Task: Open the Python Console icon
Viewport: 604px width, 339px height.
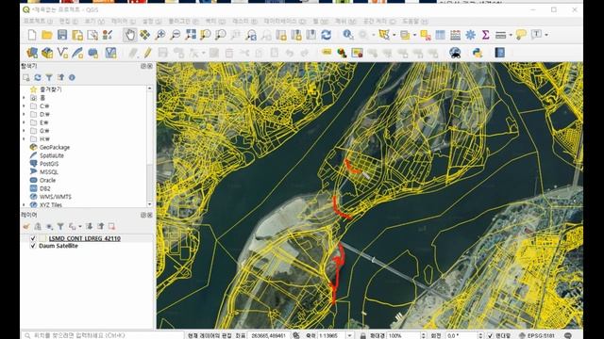Action: [478, 53]
